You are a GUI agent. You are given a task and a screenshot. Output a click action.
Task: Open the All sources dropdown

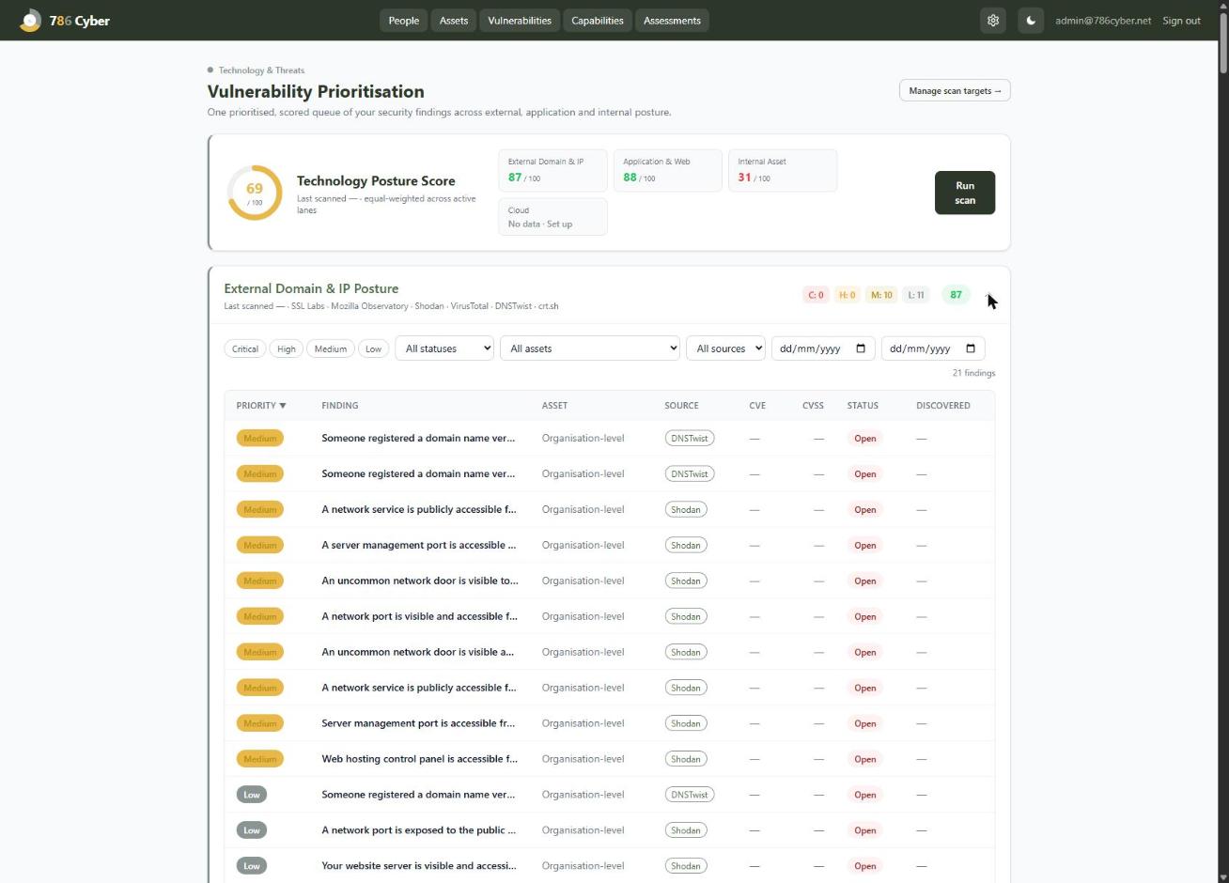[x=726, y=349]
